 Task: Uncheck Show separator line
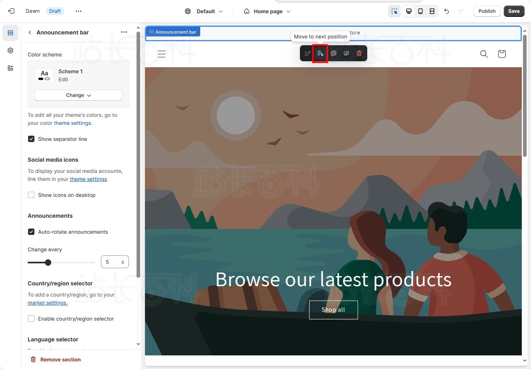pos(31,139)
